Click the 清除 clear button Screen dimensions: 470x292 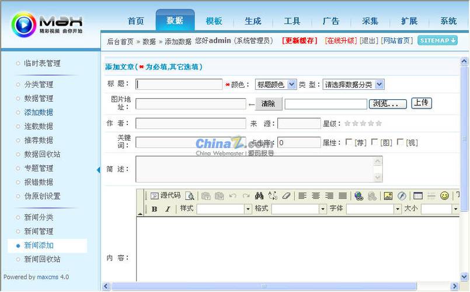coord(268,104)
